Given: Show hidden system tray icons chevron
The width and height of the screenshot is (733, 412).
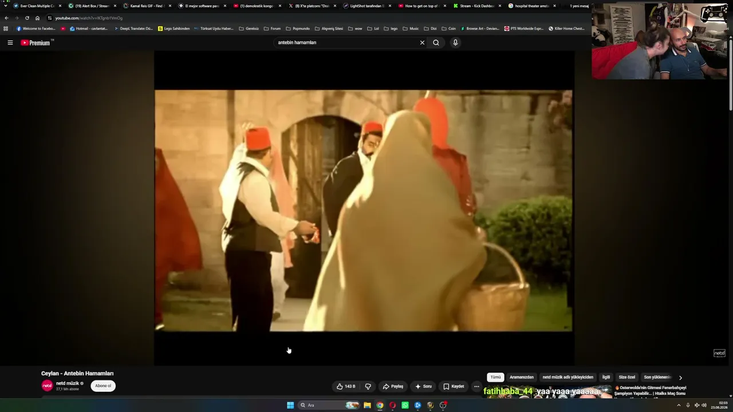Looking at the screenshot, I should [679, 405].
